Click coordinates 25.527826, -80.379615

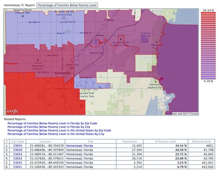click(46, 158)
